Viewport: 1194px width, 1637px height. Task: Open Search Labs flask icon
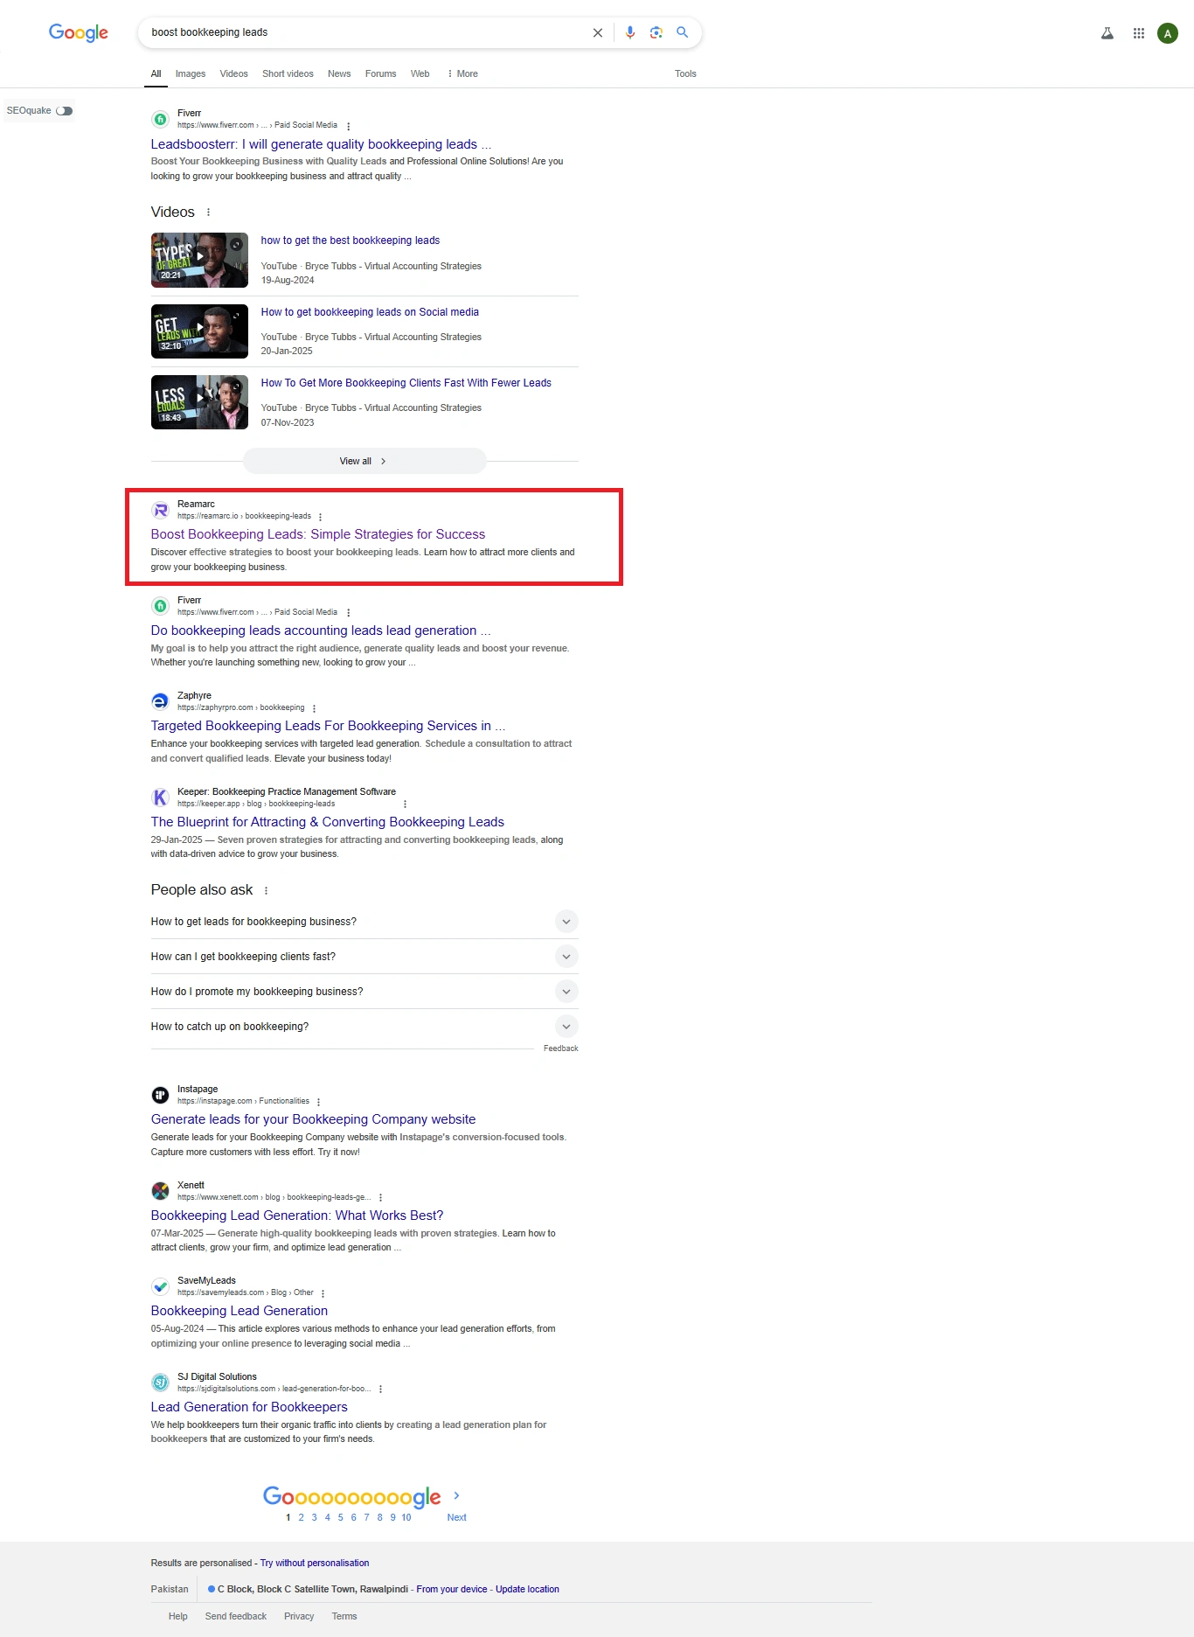click(1107, 33)
